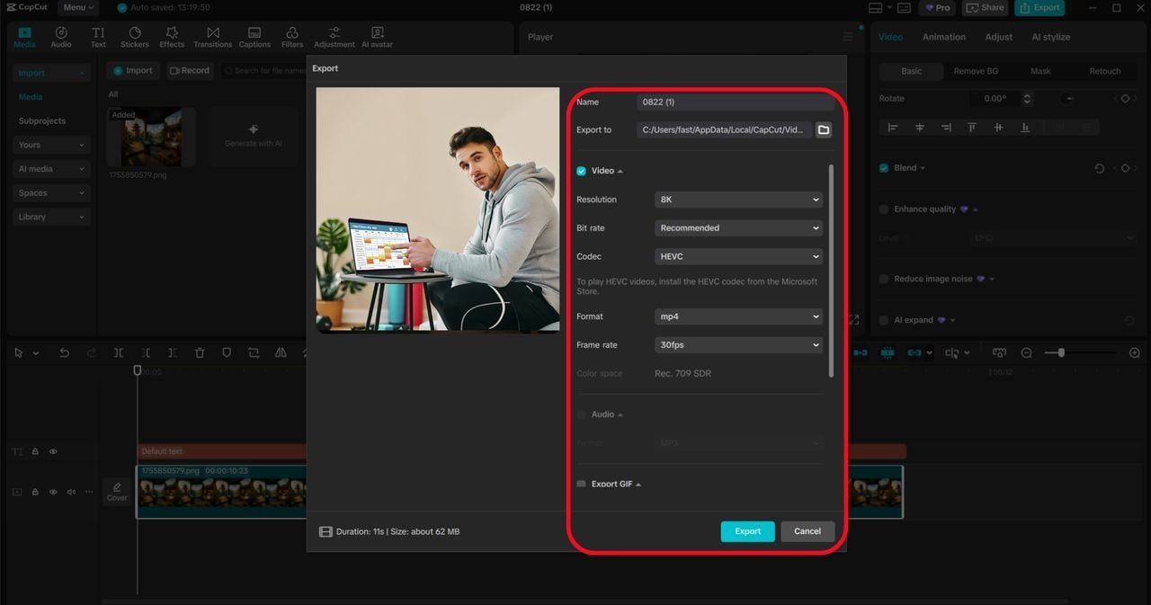This screenshot has width=1151, height=605.
Task: Reset Blend with circular arrow icon
Action: [x=1099, y=168]
